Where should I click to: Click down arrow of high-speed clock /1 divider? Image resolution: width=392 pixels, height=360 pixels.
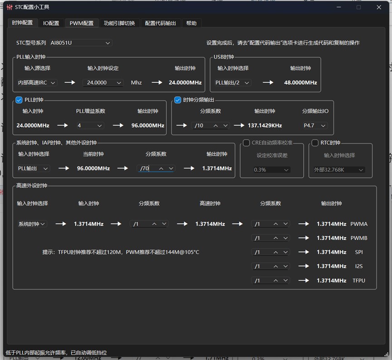(164, 224)
